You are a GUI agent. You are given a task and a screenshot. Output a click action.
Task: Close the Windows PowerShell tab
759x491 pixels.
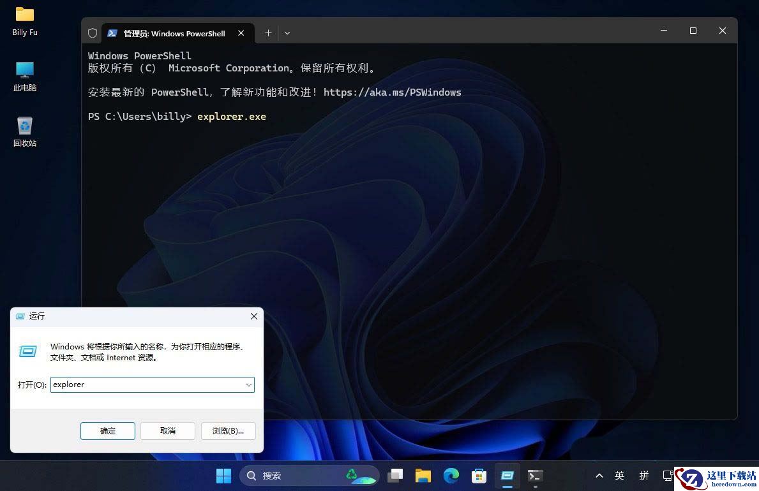click(x=241, y=33)
